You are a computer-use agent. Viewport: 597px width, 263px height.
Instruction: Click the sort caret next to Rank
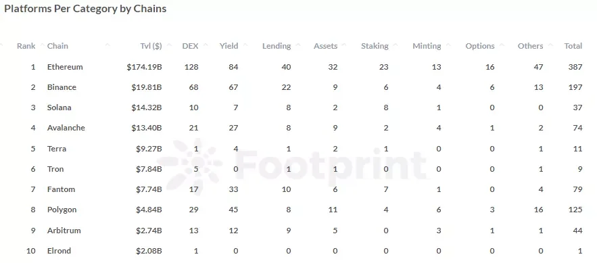42,45
